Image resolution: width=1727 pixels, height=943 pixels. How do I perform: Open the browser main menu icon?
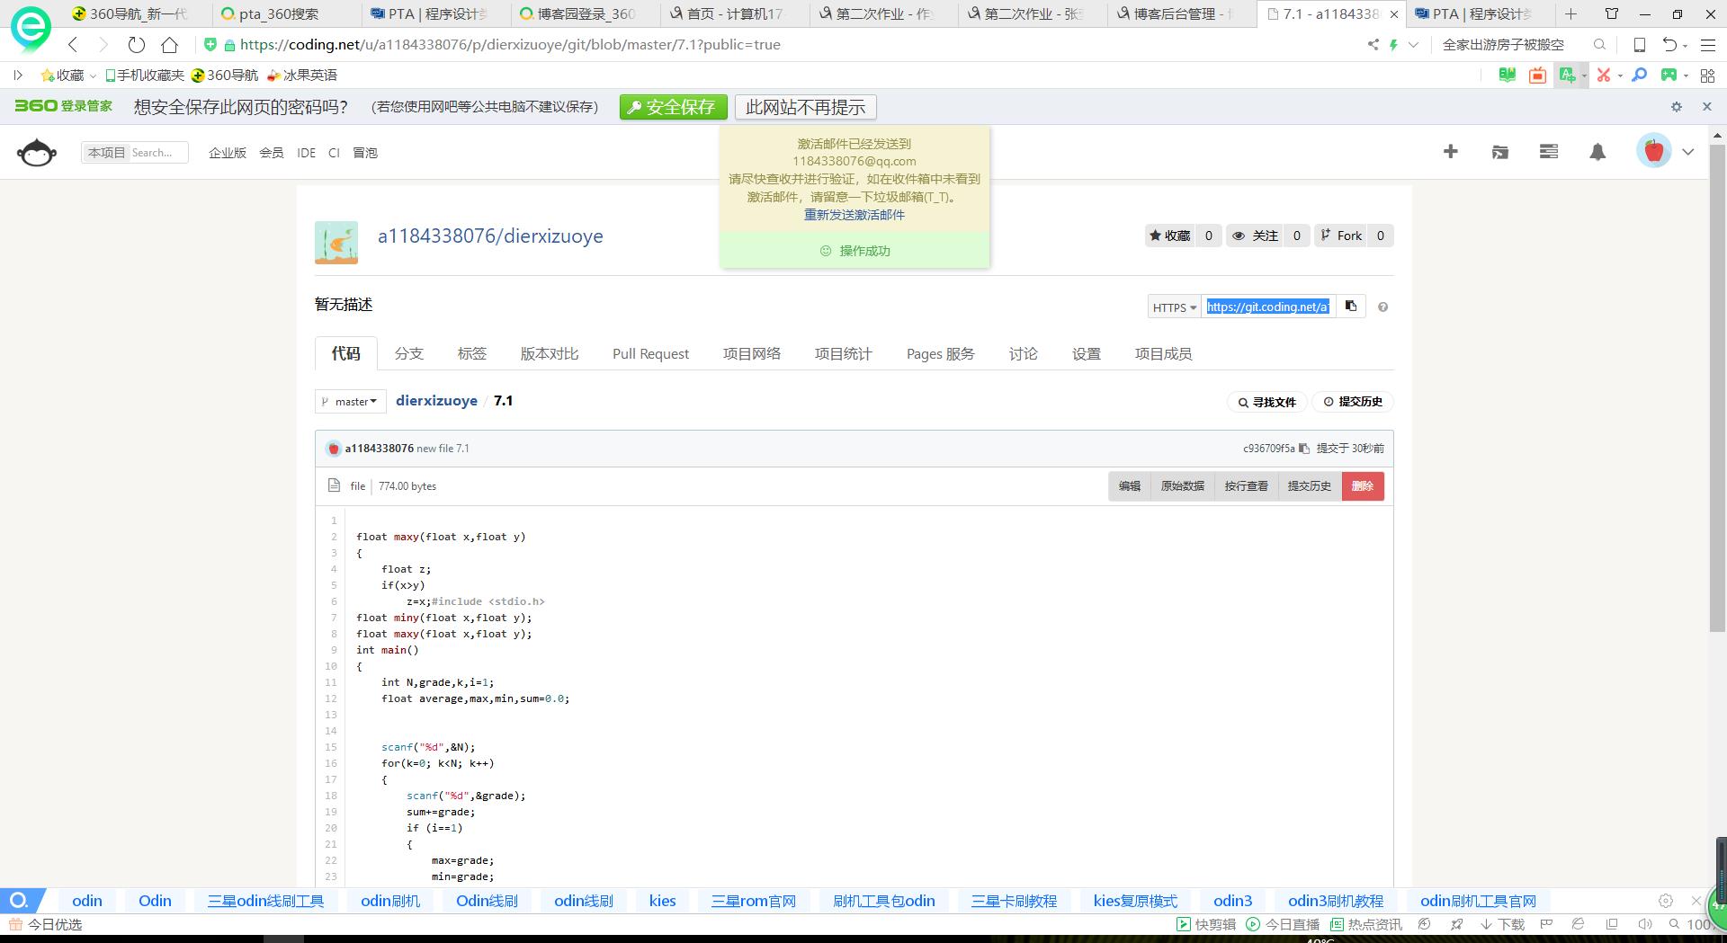(1708, 45)
